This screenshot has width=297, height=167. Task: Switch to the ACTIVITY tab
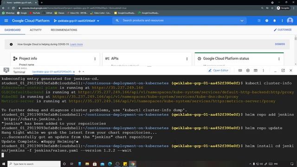coord(36,30)
